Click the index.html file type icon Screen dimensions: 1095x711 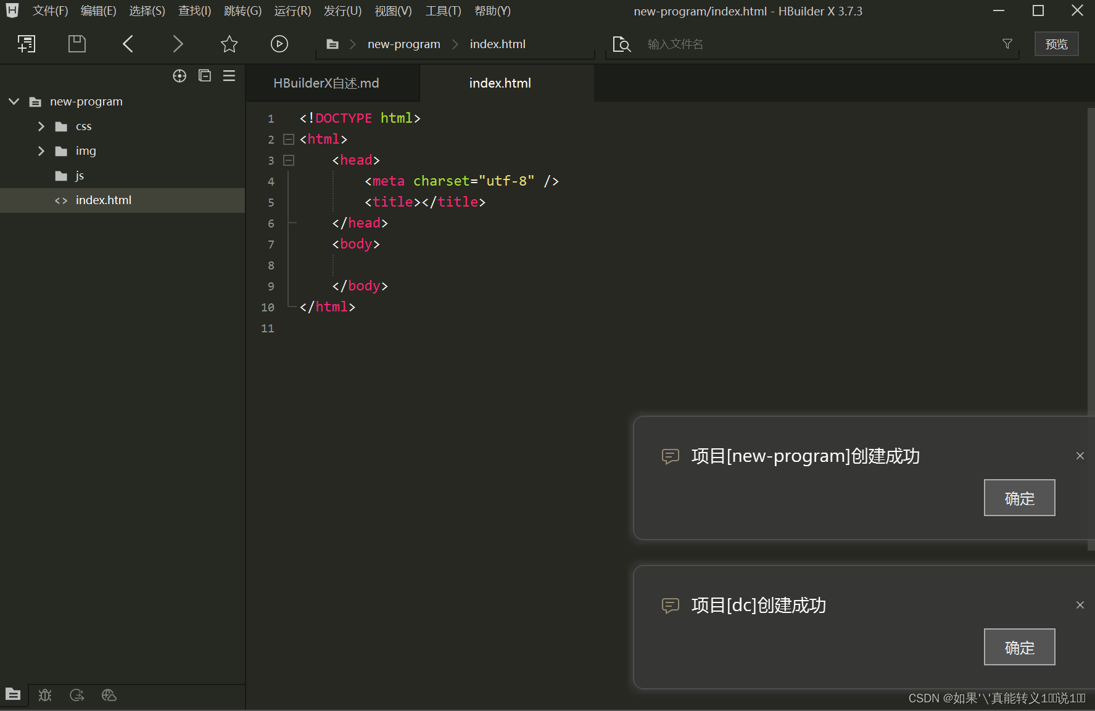61,200
